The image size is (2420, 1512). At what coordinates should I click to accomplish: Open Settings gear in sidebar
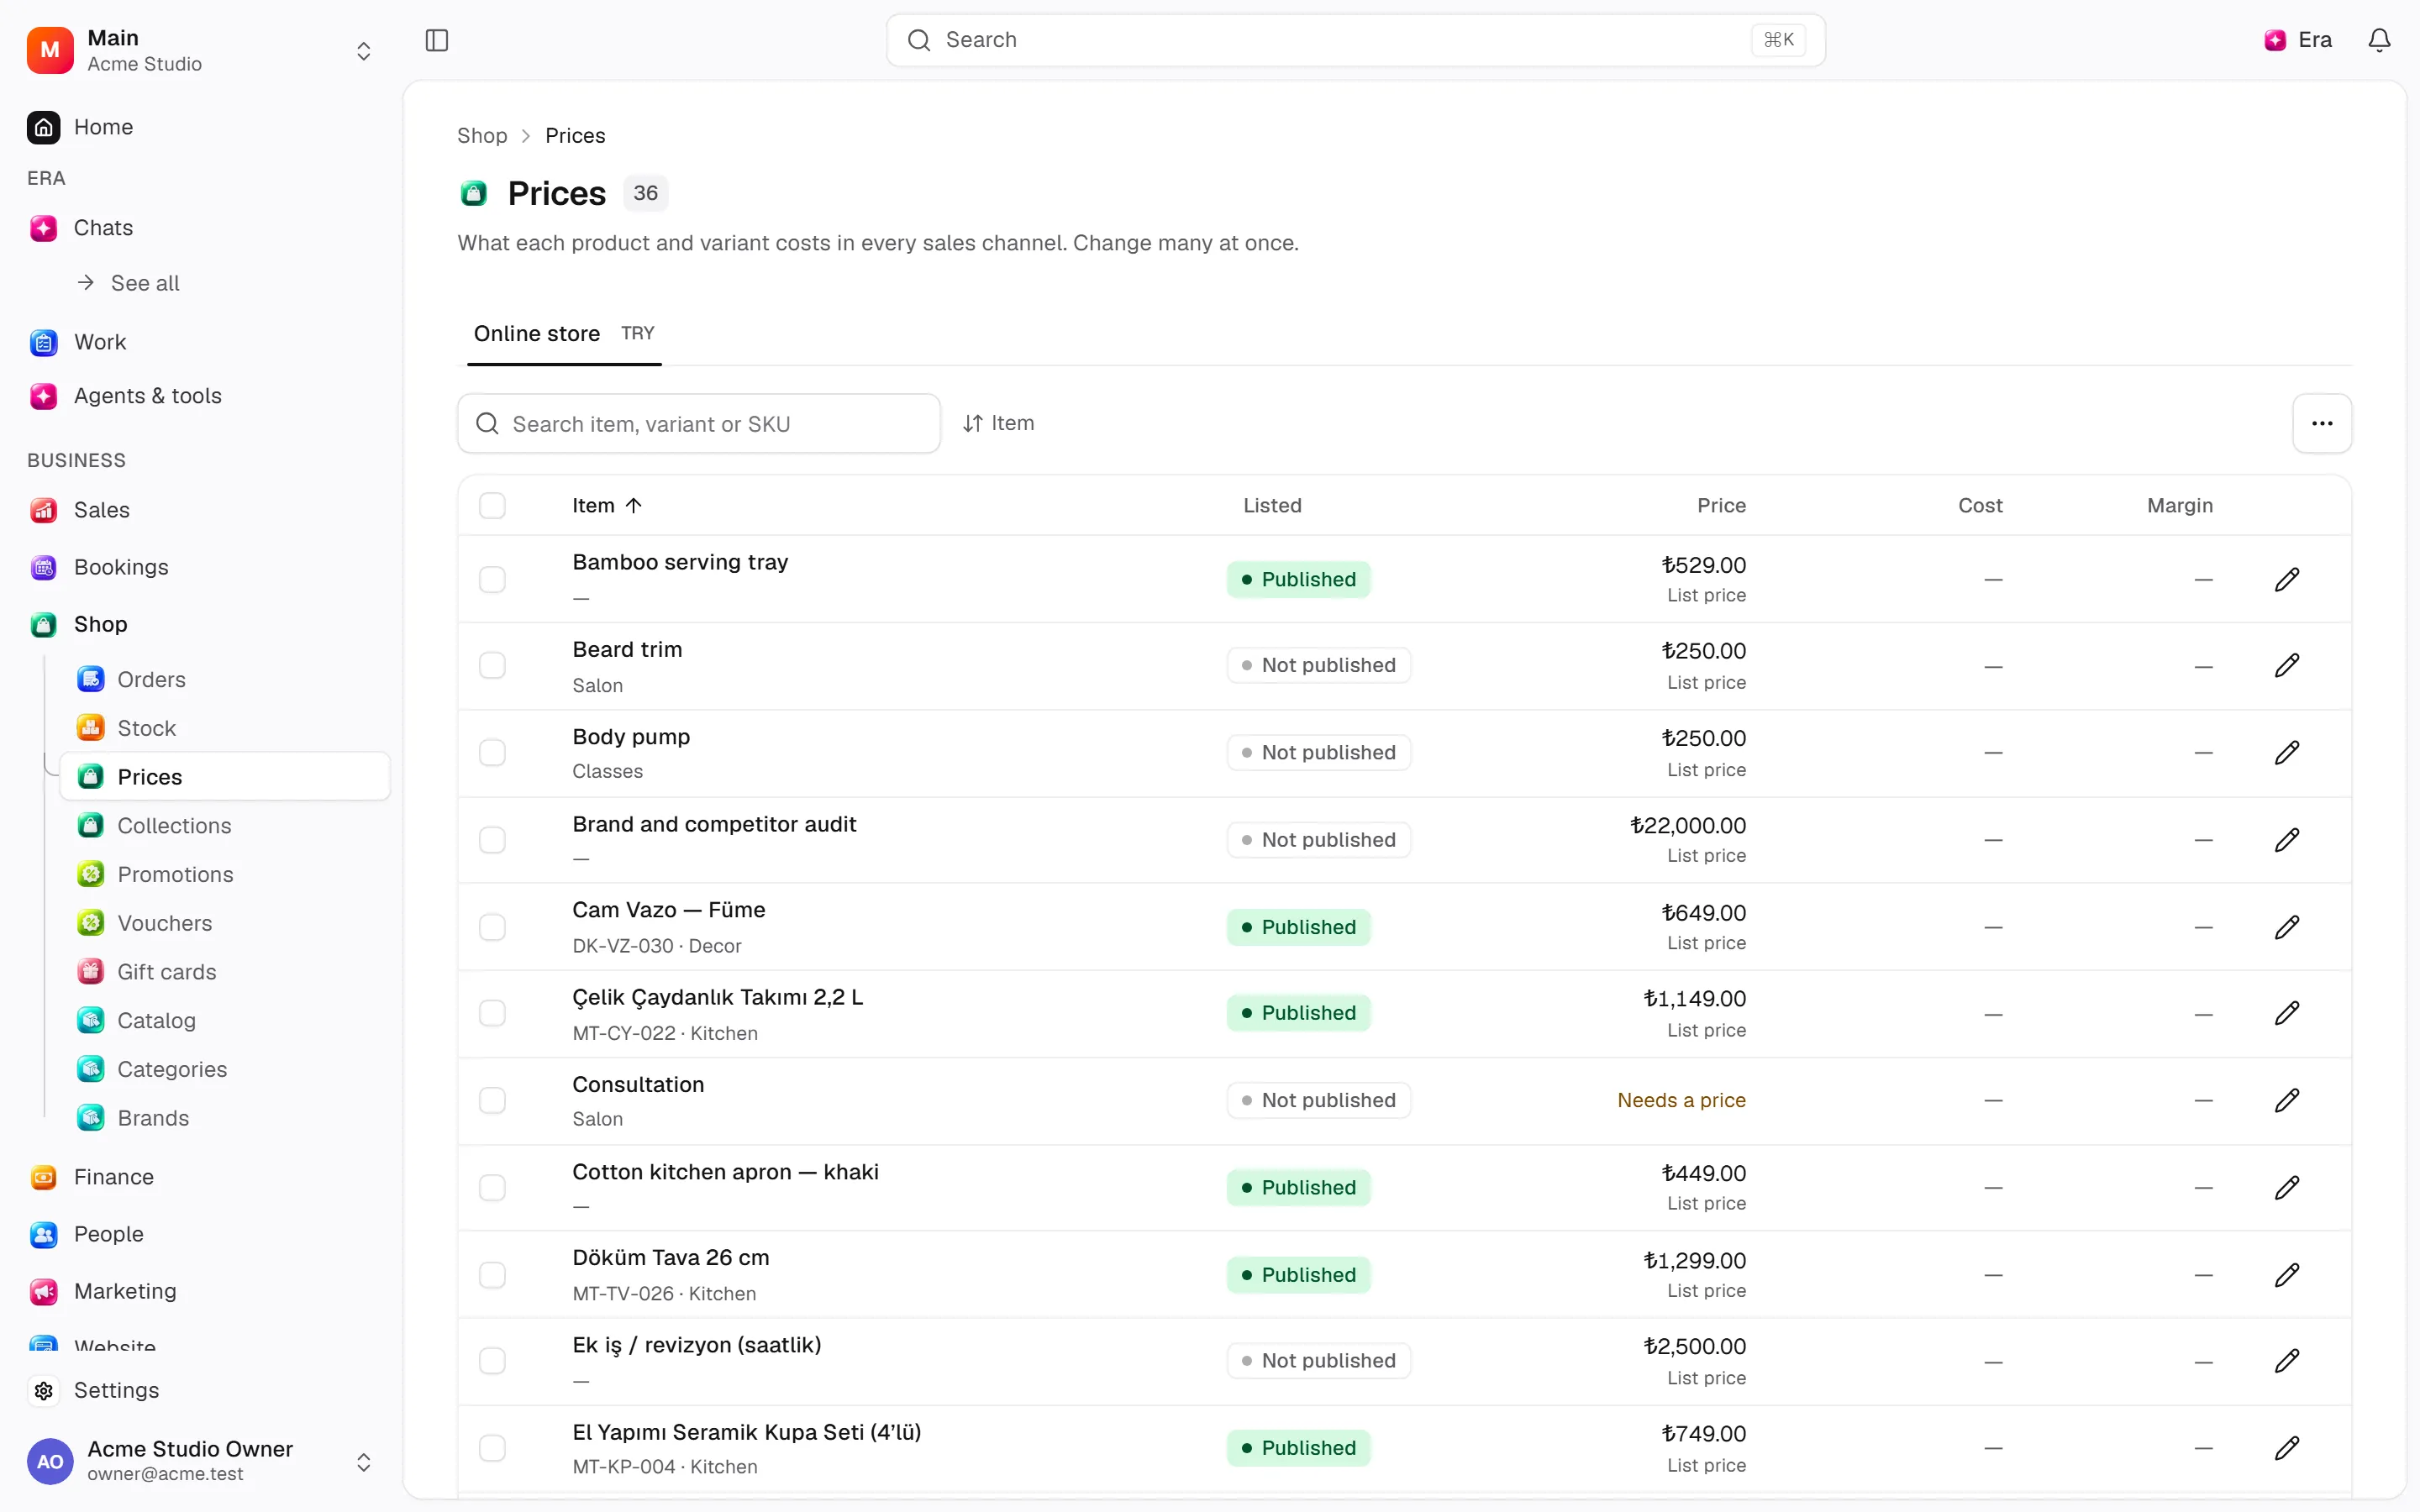[43, 1390]
